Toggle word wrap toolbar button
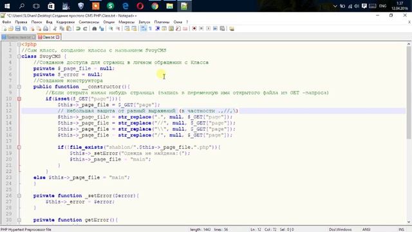Viewport: 412px width, 232px height. [144, 28]
